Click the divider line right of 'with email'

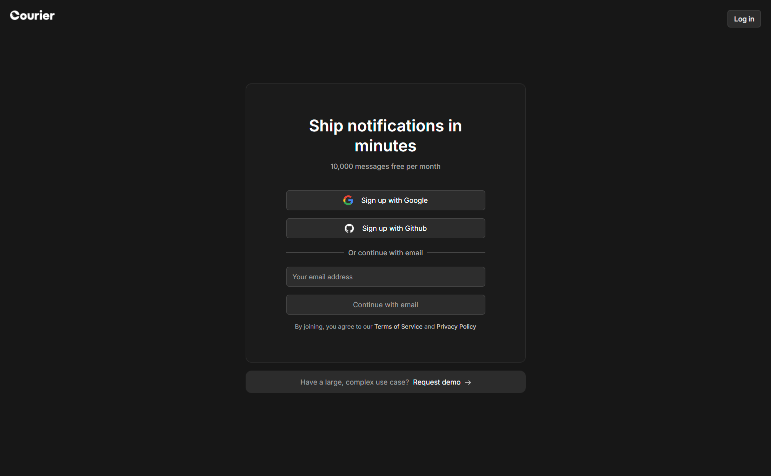point(456,253)
